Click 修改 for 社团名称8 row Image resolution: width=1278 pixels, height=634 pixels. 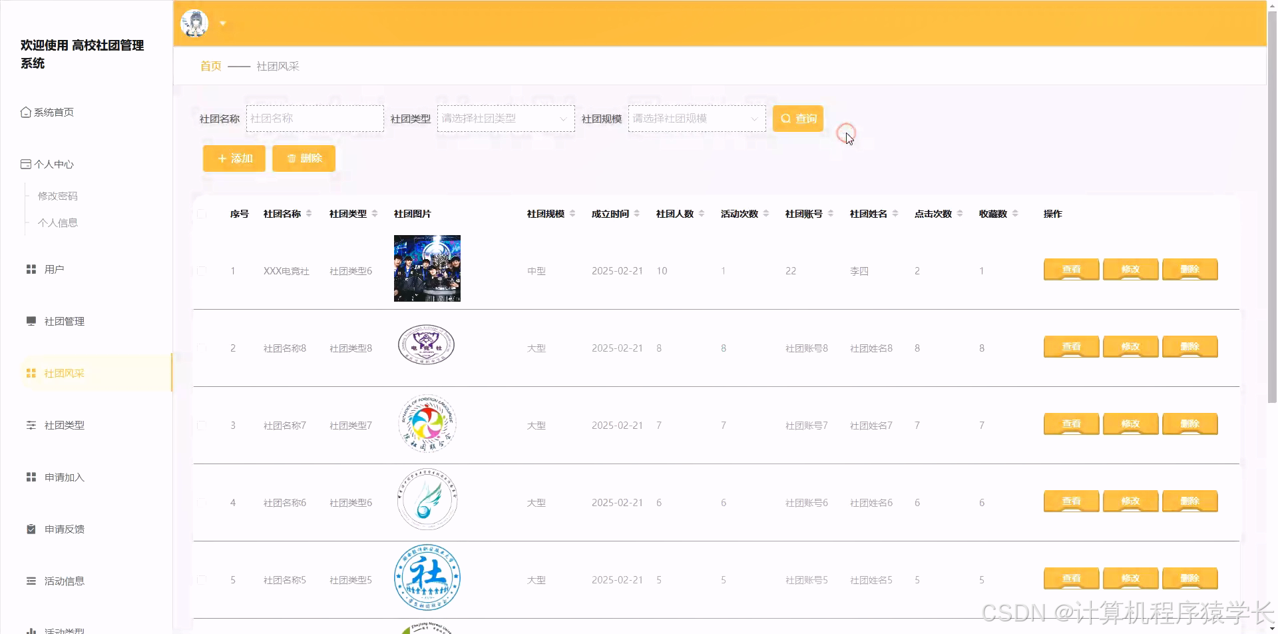point(1130,347)
